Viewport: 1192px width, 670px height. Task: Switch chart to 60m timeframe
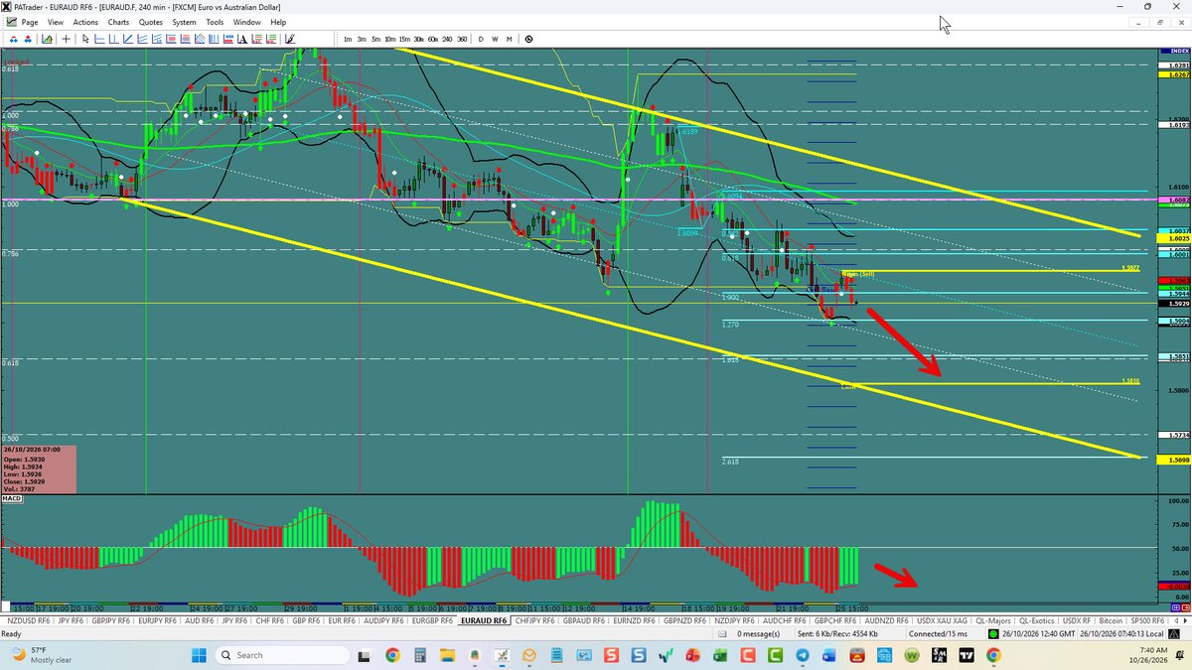coord(433,39)
